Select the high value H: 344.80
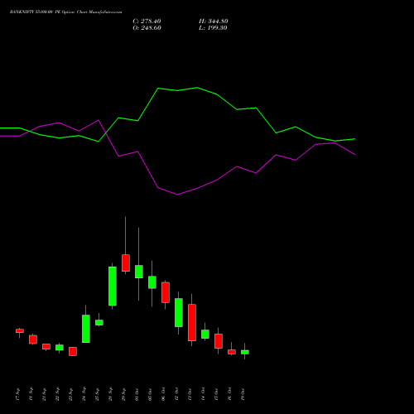This screenshot has width=414, height=414. point(214,22)
